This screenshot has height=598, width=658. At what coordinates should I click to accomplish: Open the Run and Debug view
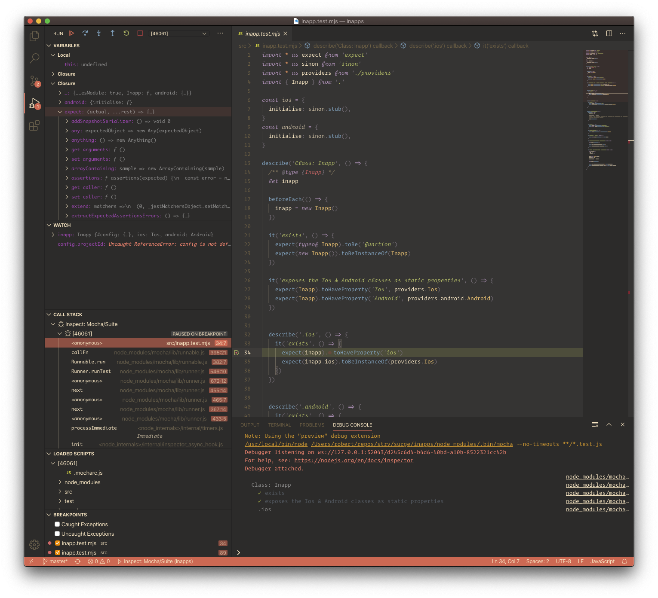click(x=34, y=103)
